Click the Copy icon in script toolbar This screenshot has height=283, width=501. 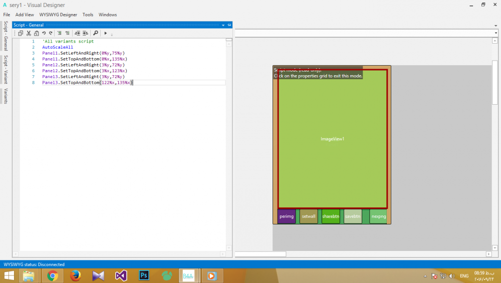coord(21,33)
